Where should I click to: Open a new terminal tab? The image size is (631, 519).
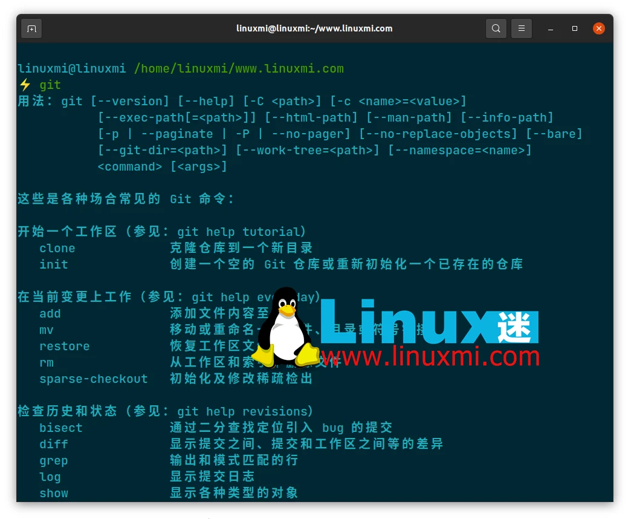point(31,28)
